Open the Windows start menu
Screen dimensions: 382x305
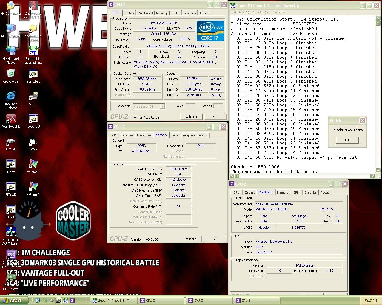tap(14, 301)
